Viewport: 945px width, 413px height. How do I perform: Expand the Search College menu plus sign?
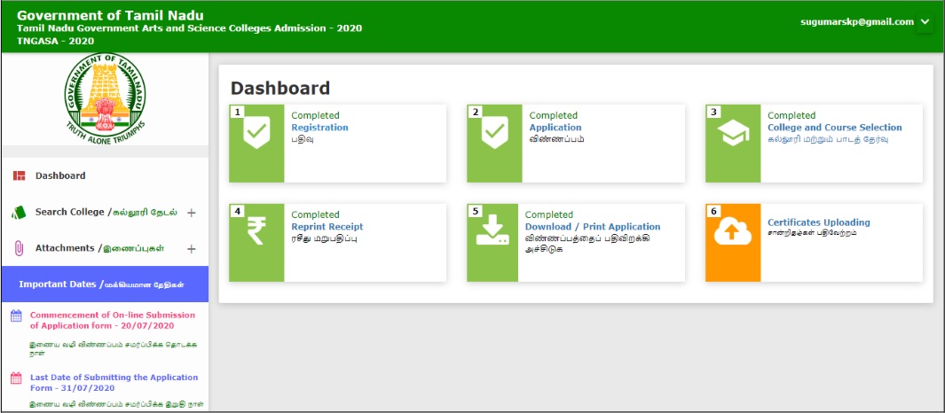coord(192,213)
